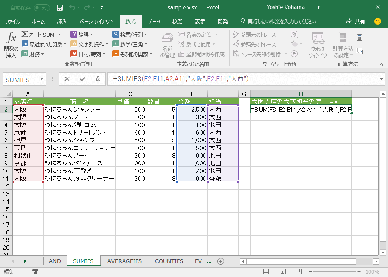Add a new sheet with plus icon
This screenshot has height=277, width=388.
(221, 261)
